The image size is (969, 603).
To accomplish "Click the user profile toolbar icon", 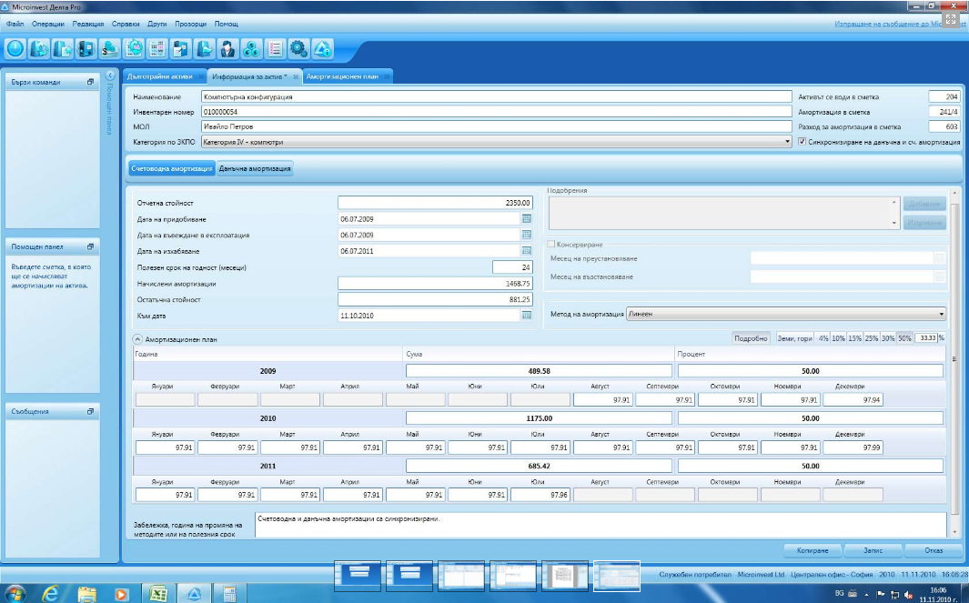I will [x=228, y=48].
